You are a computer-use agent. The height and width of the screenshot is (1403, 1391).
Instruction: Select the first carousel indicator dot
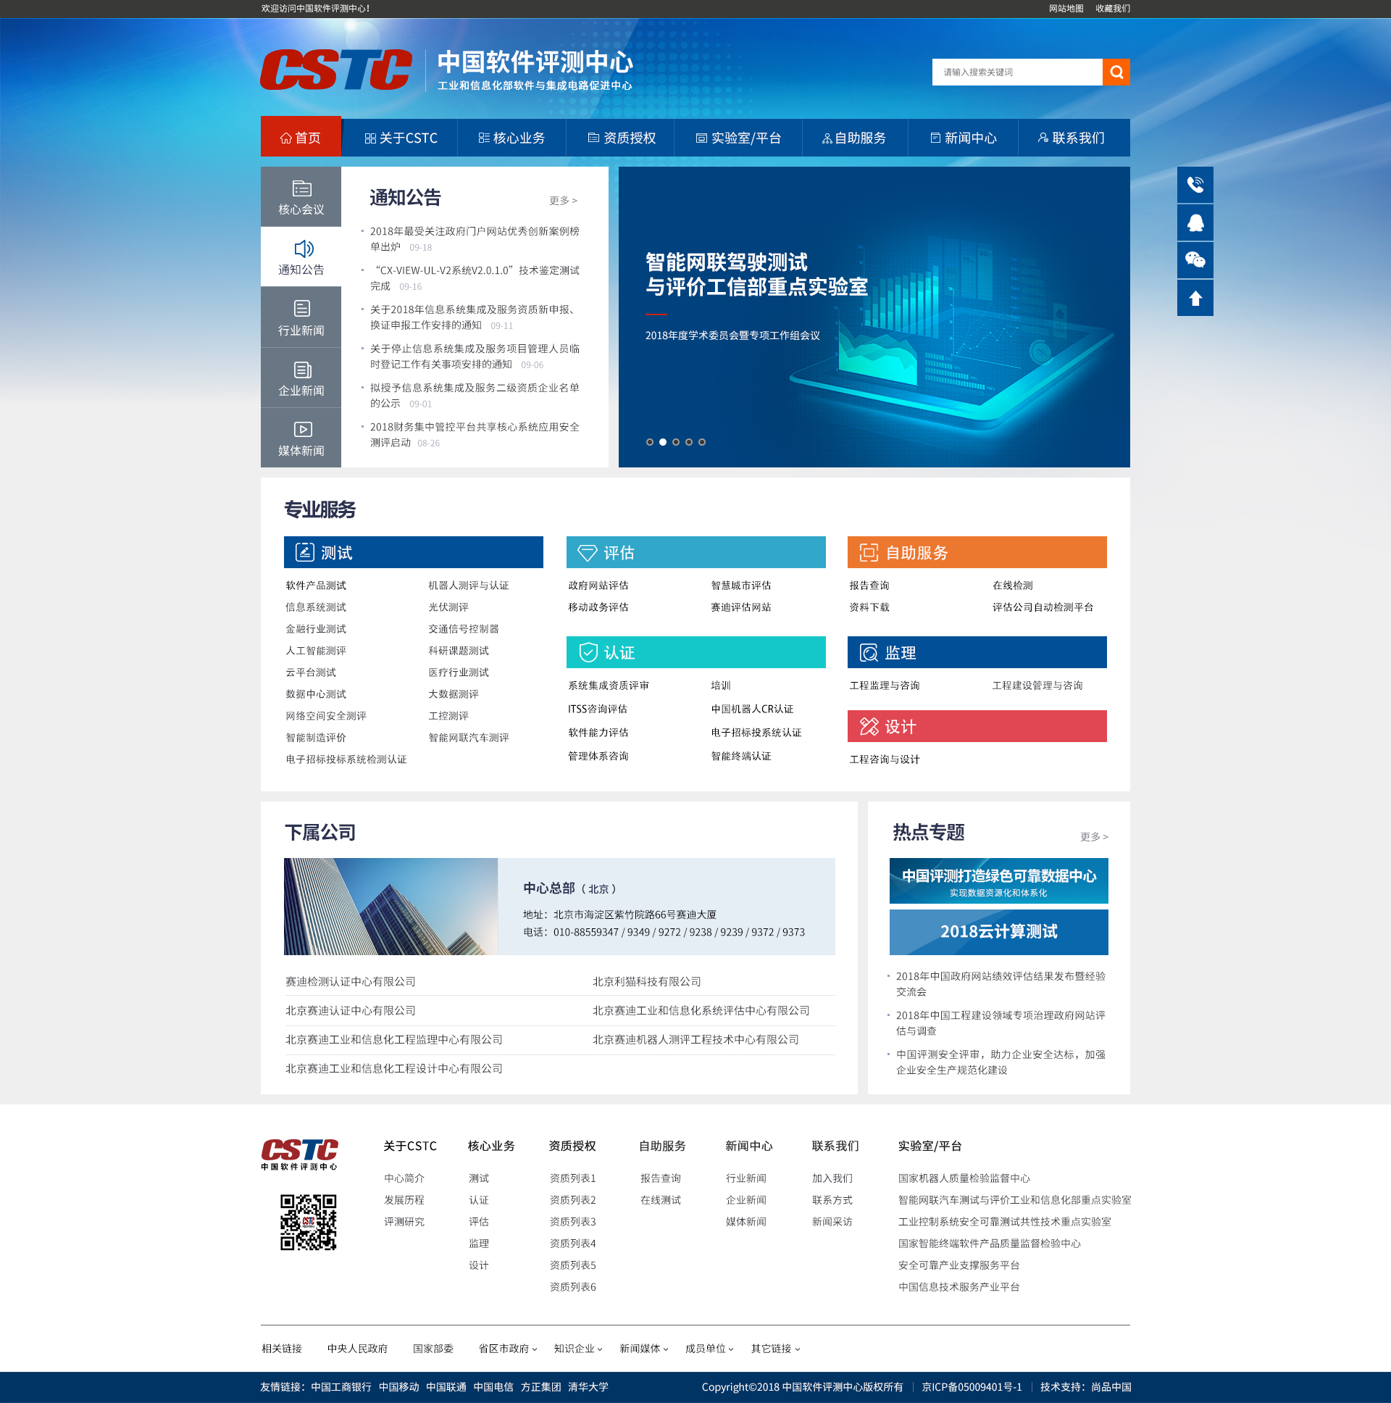pyautogui.click(x=650, y=441)
